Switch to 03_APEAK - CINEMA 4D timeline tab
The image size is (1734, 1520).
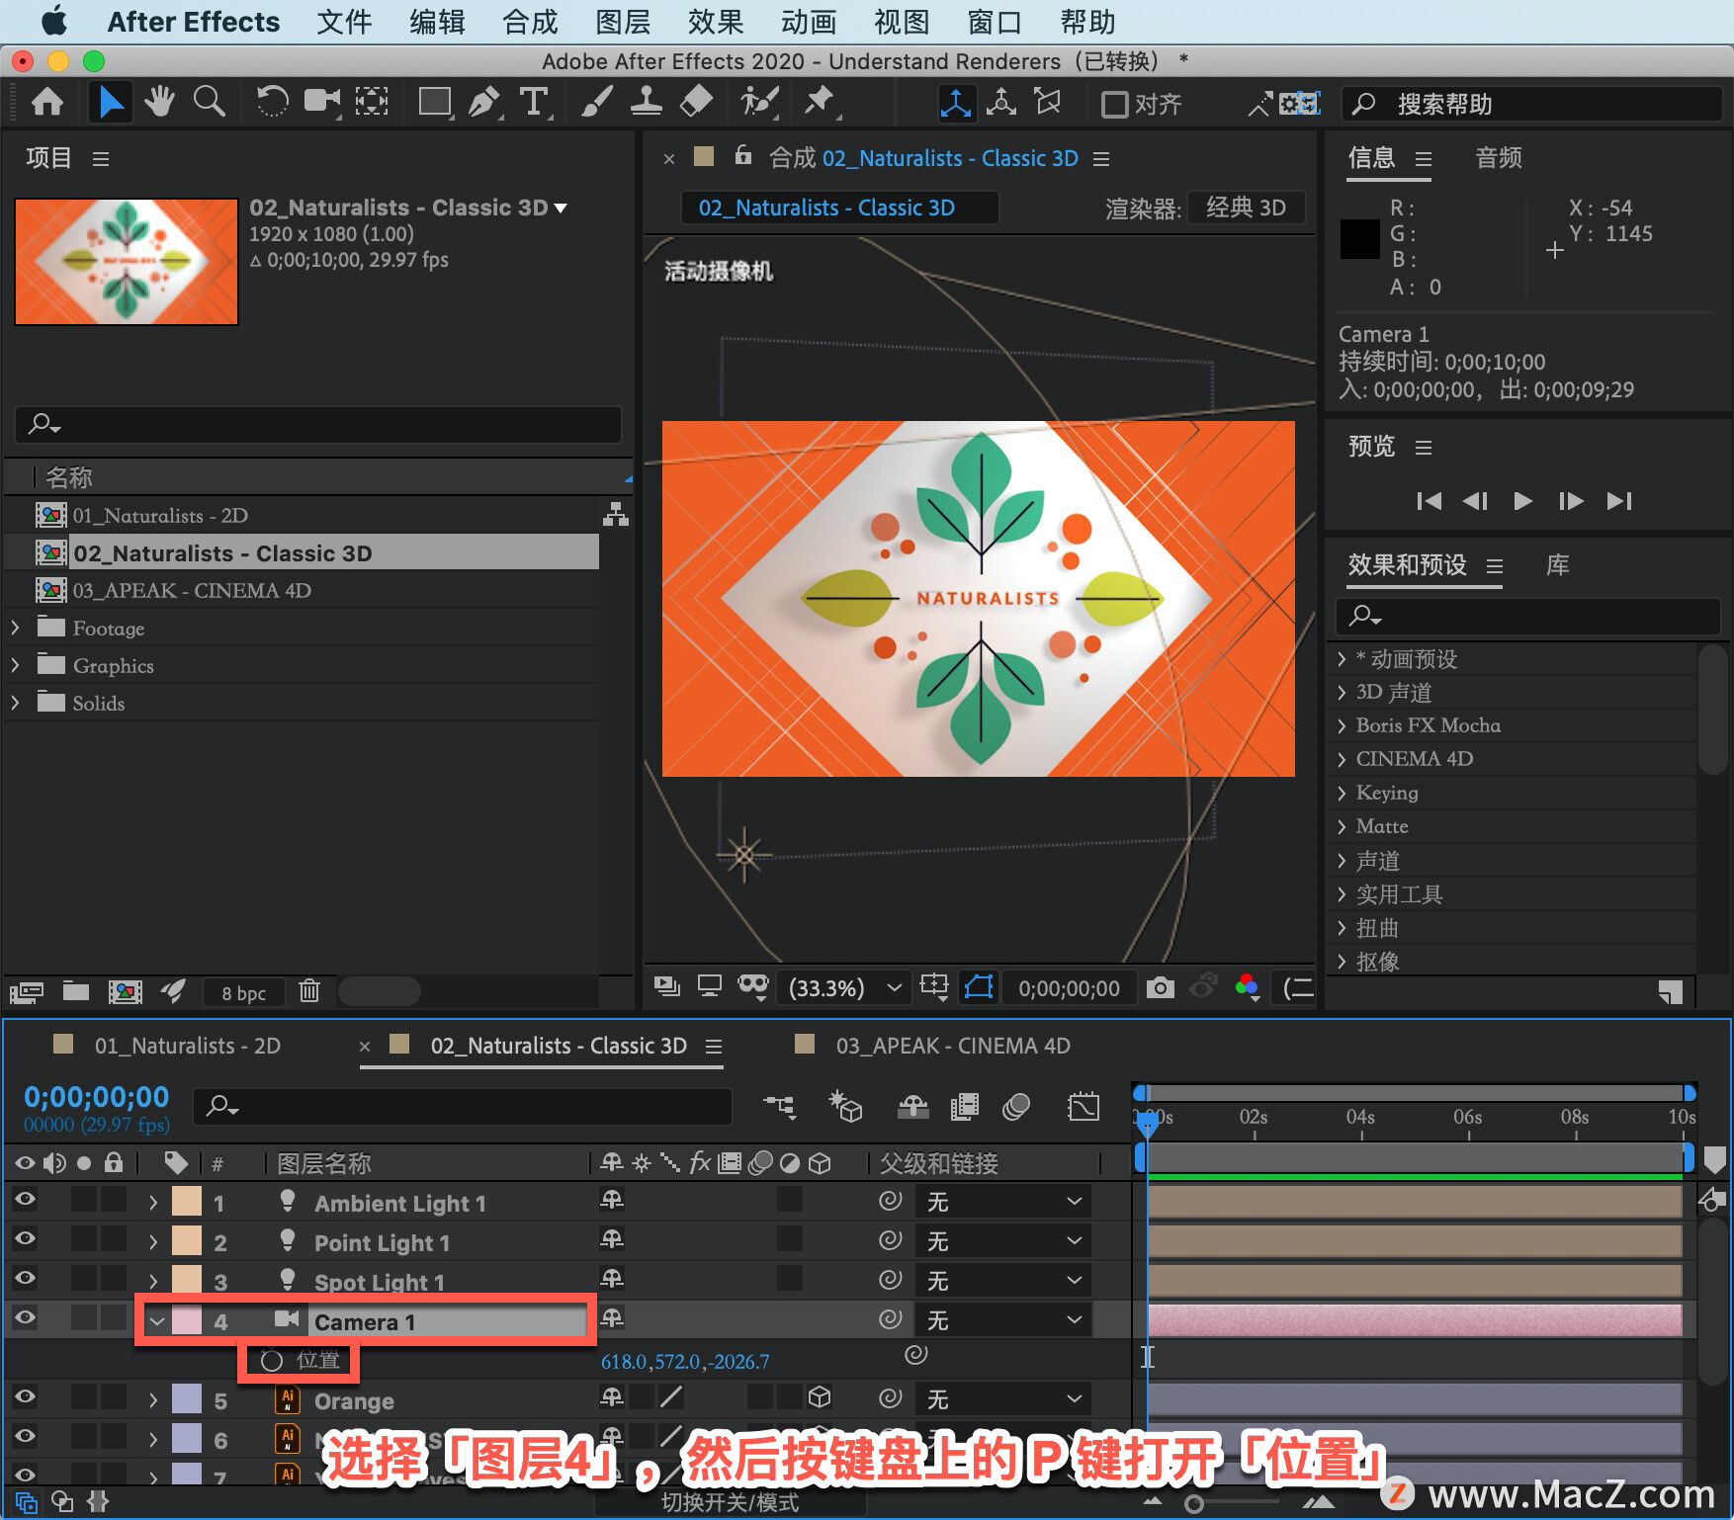[953, 1046]
